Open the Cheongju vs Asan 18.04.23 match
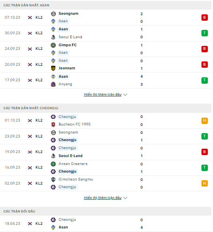Viewport: 213px width, 232px height. click(x=106, y=224)
